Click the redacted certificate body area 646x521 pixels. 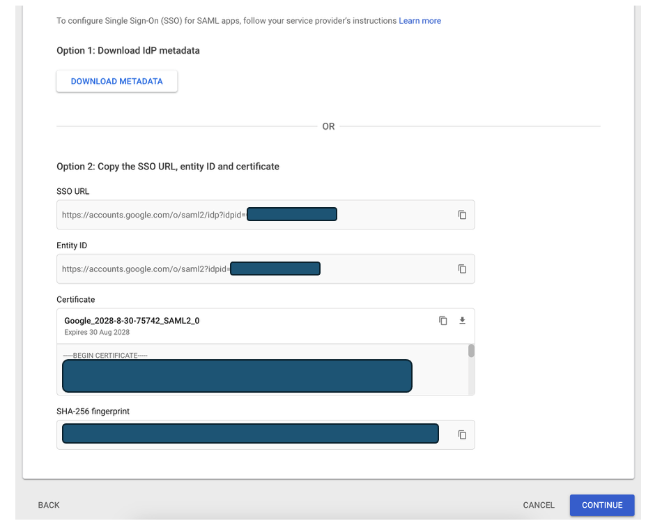(237, 376)
